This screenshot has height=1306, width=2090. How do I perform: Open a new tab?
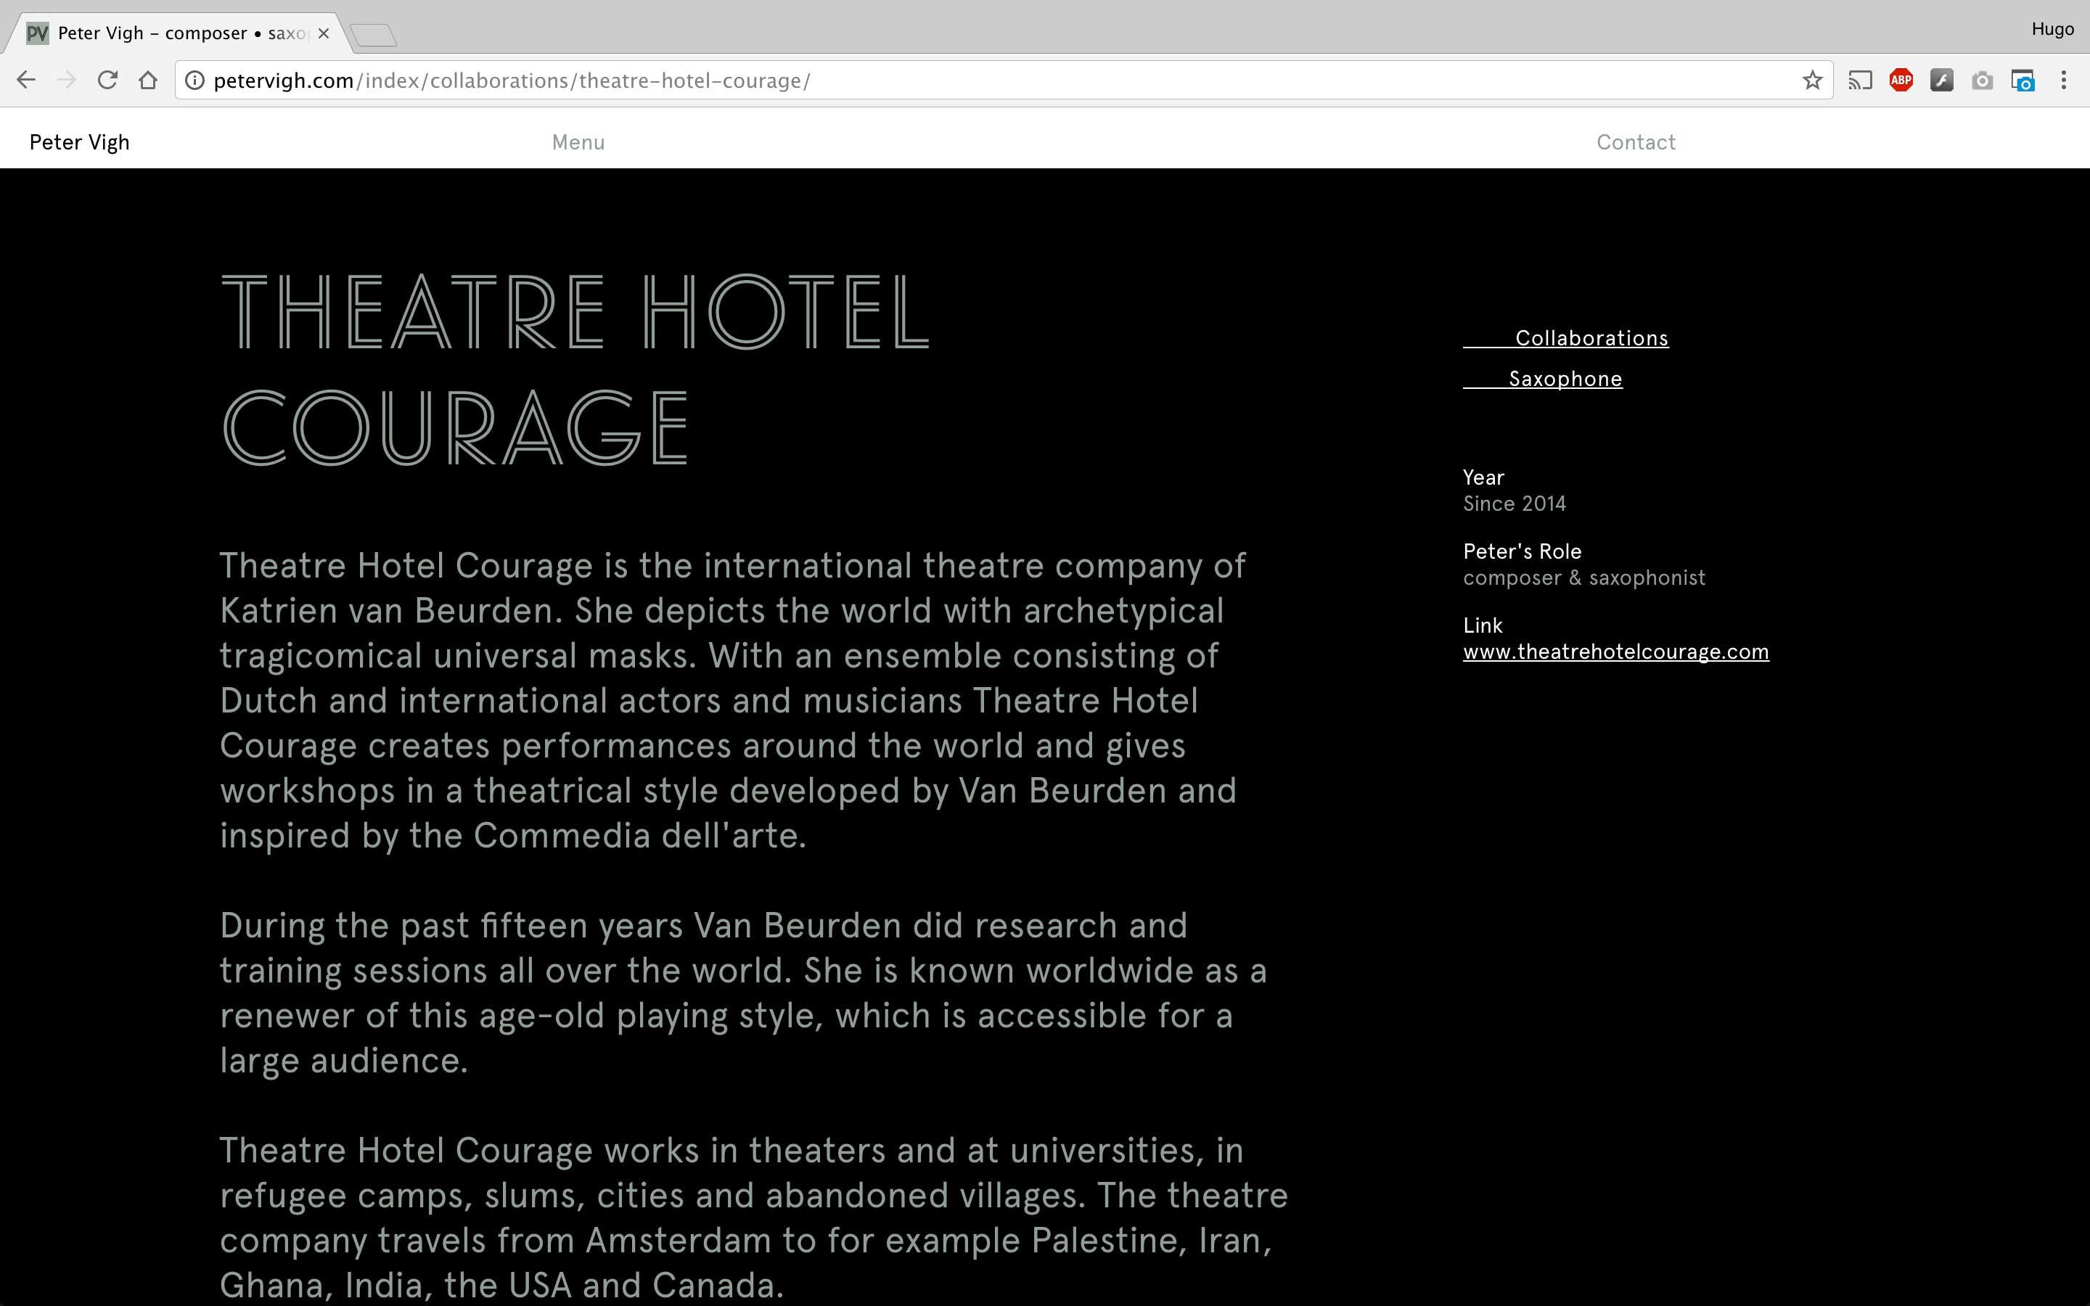coord(373,36)
